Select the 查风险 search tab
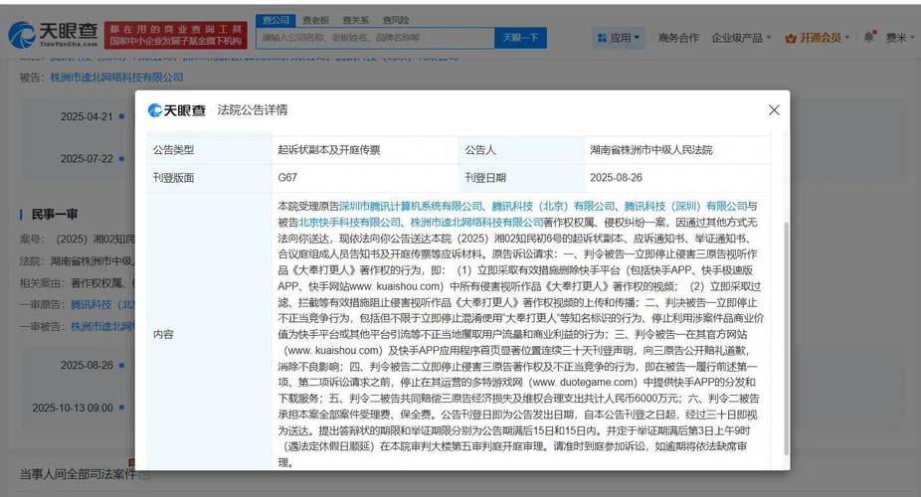 pos(396,19)
